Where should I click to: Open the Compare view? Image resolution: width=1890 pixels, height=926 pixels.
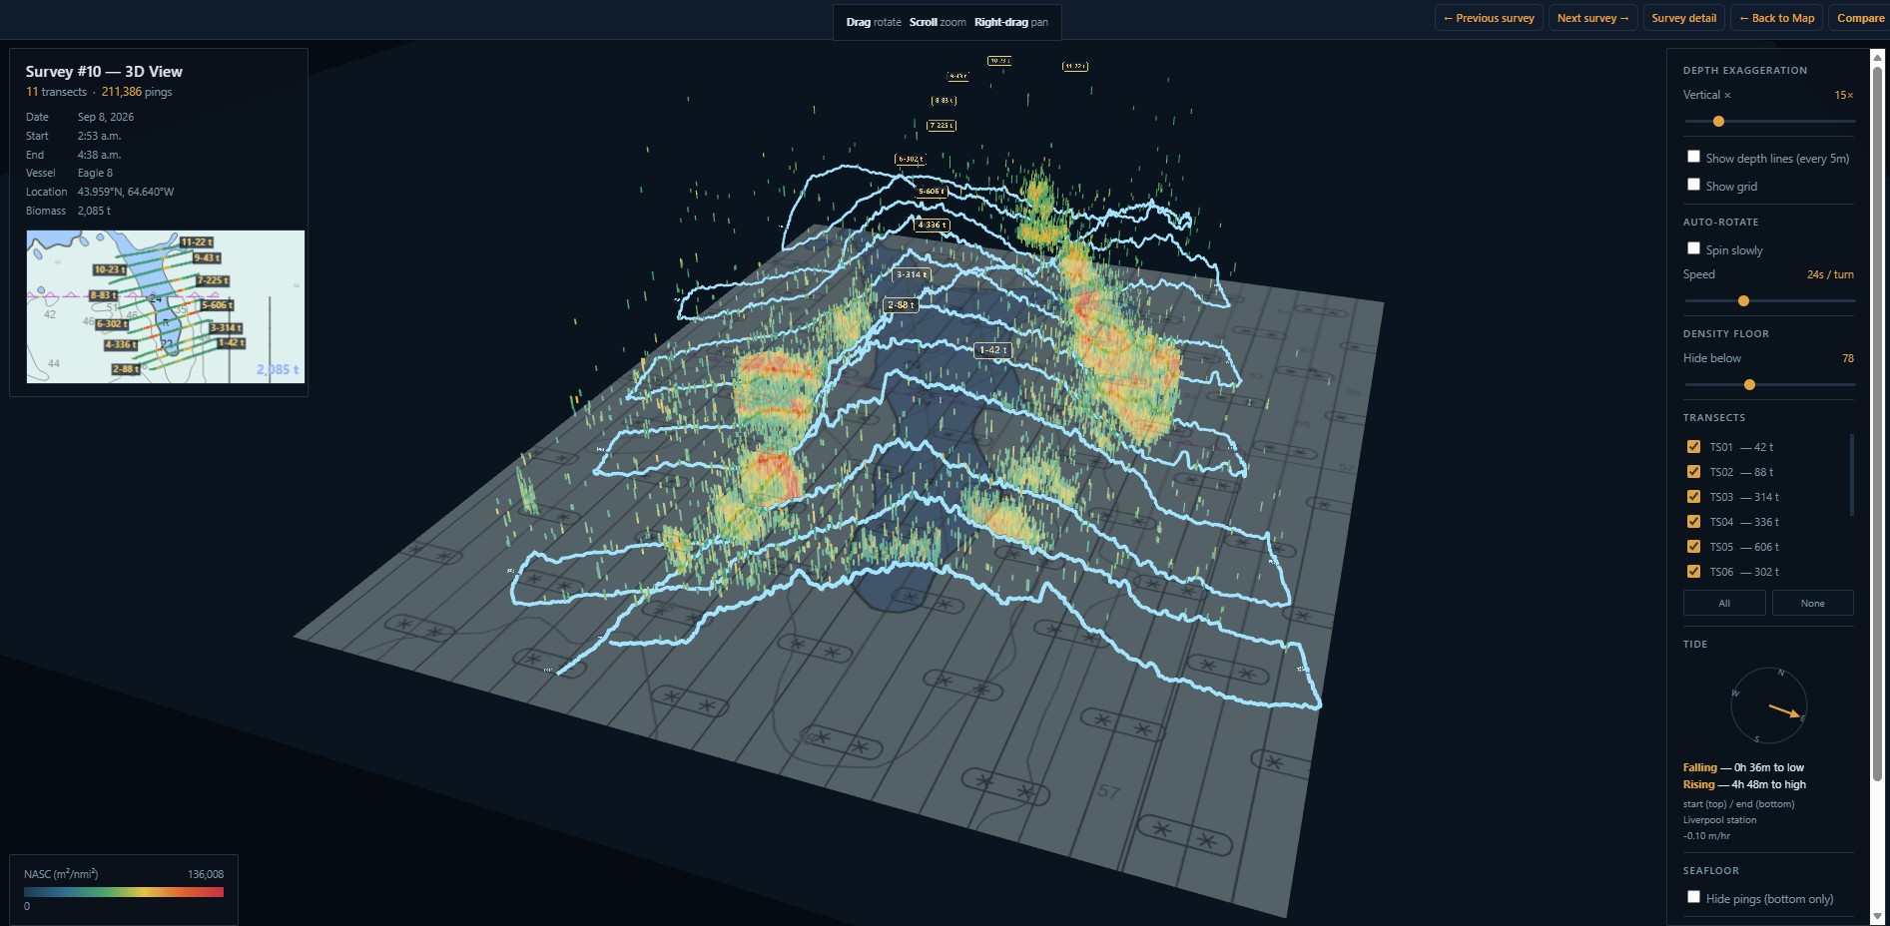point(1860,18)
